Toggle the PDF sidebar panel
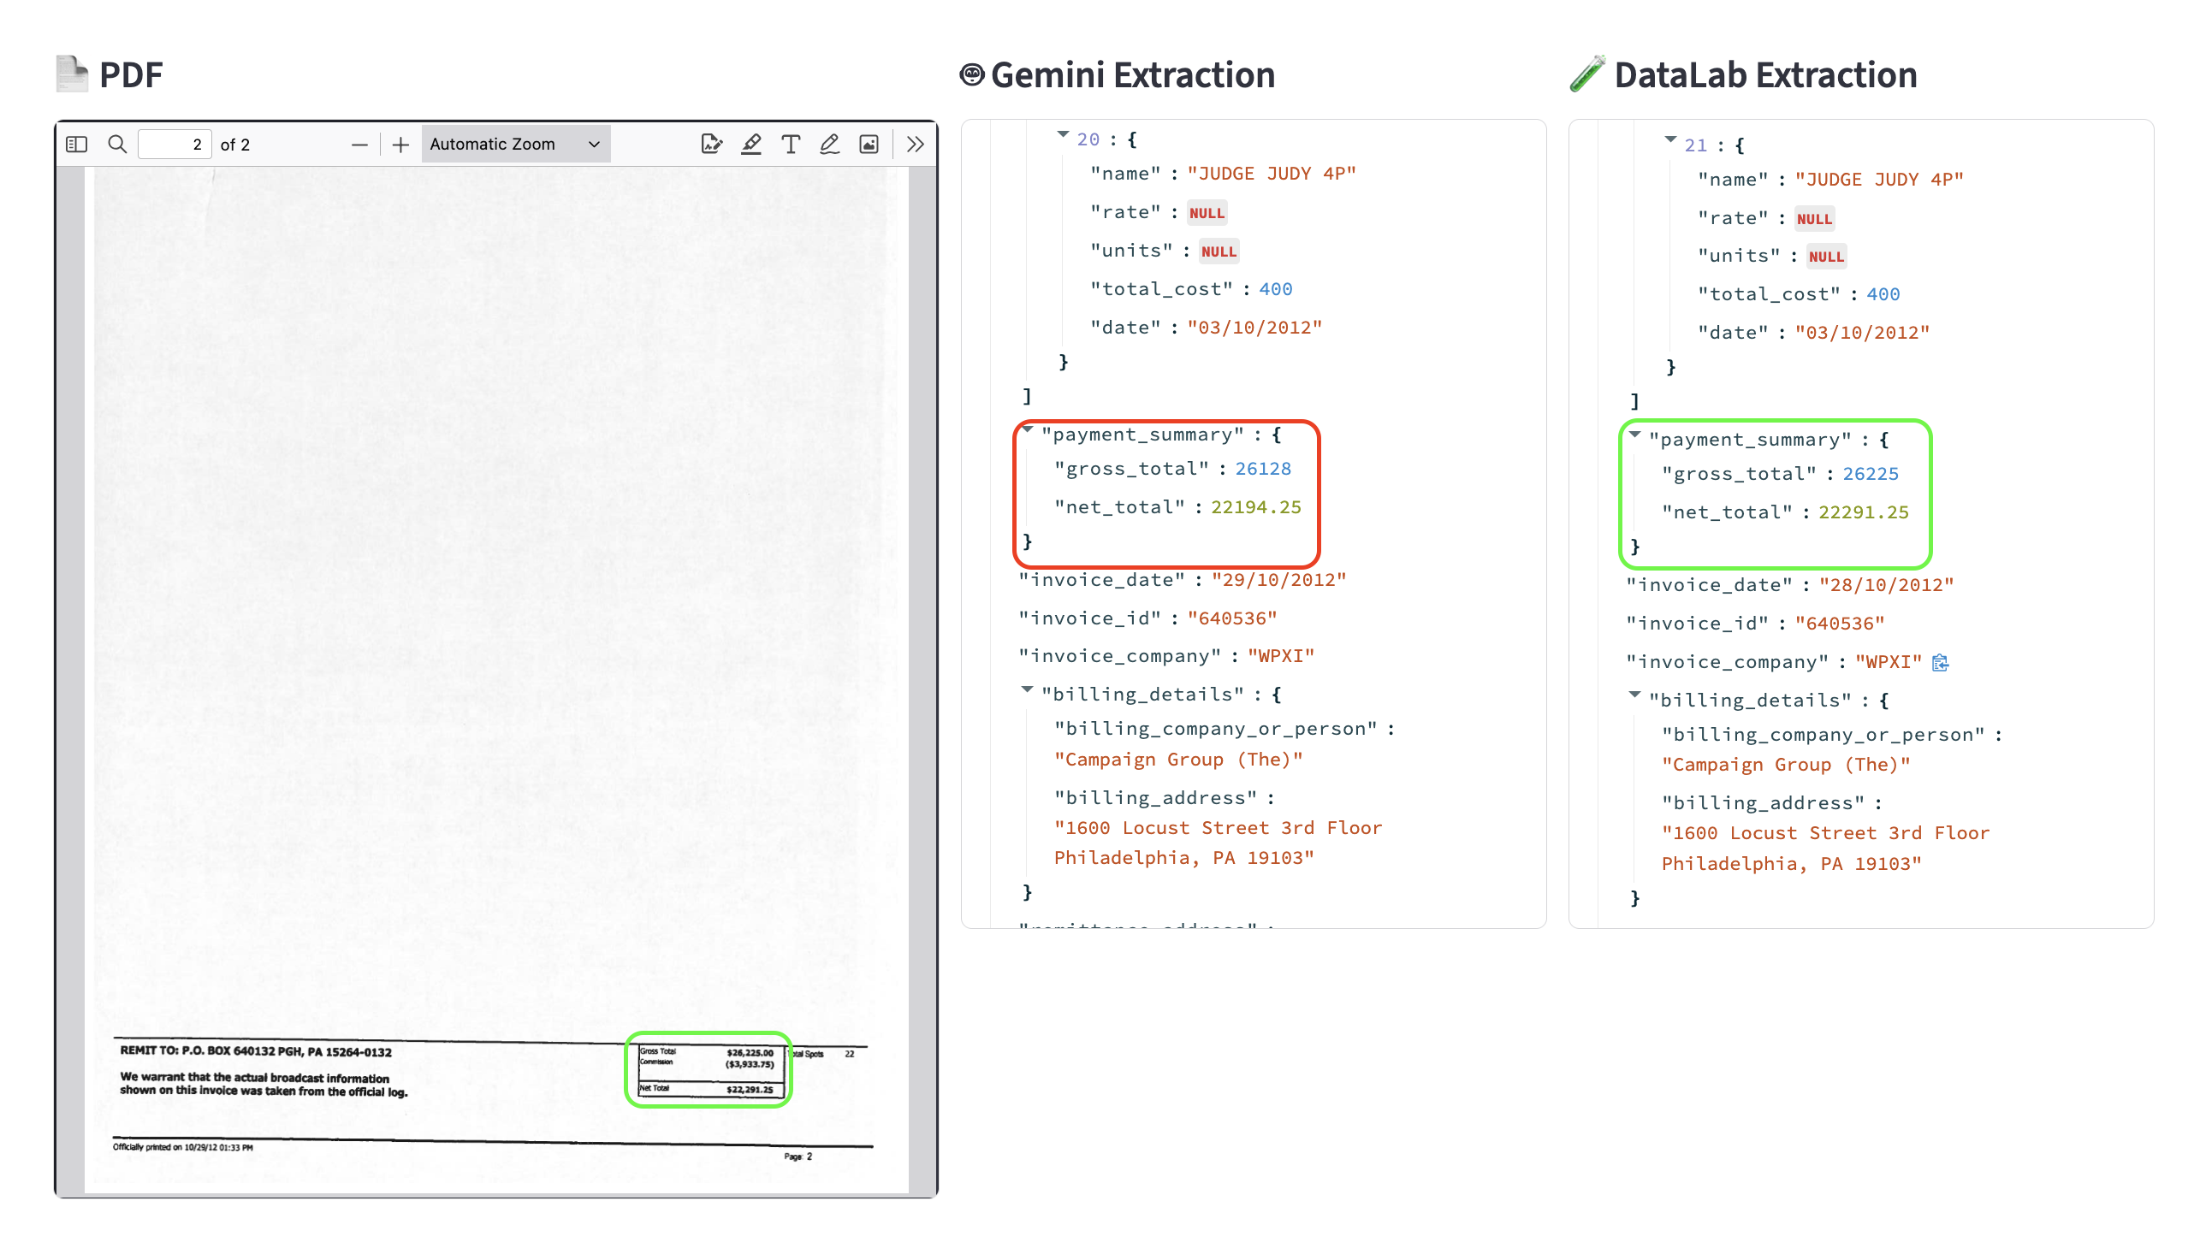Viewport: 2206px width, 1254px height. 77,144
